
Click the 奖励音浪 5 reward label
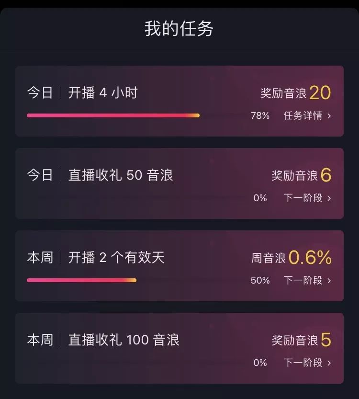tap(302, 340)
